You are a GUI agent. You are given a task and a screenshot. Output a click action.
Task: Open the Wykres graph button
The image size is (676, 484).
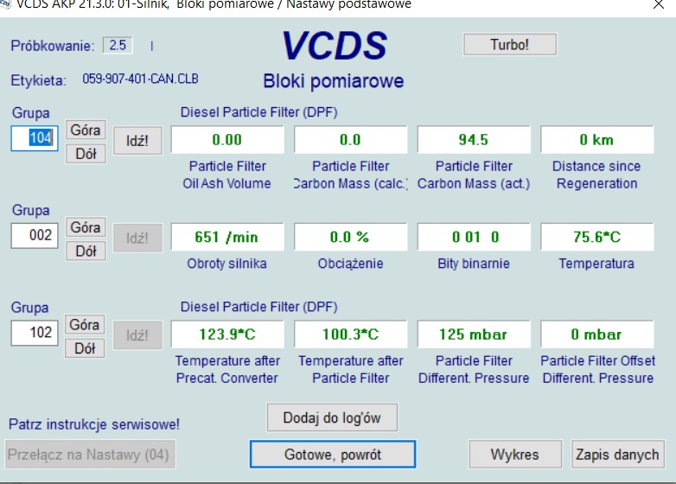pyautogui.click(x=515, y=455)
